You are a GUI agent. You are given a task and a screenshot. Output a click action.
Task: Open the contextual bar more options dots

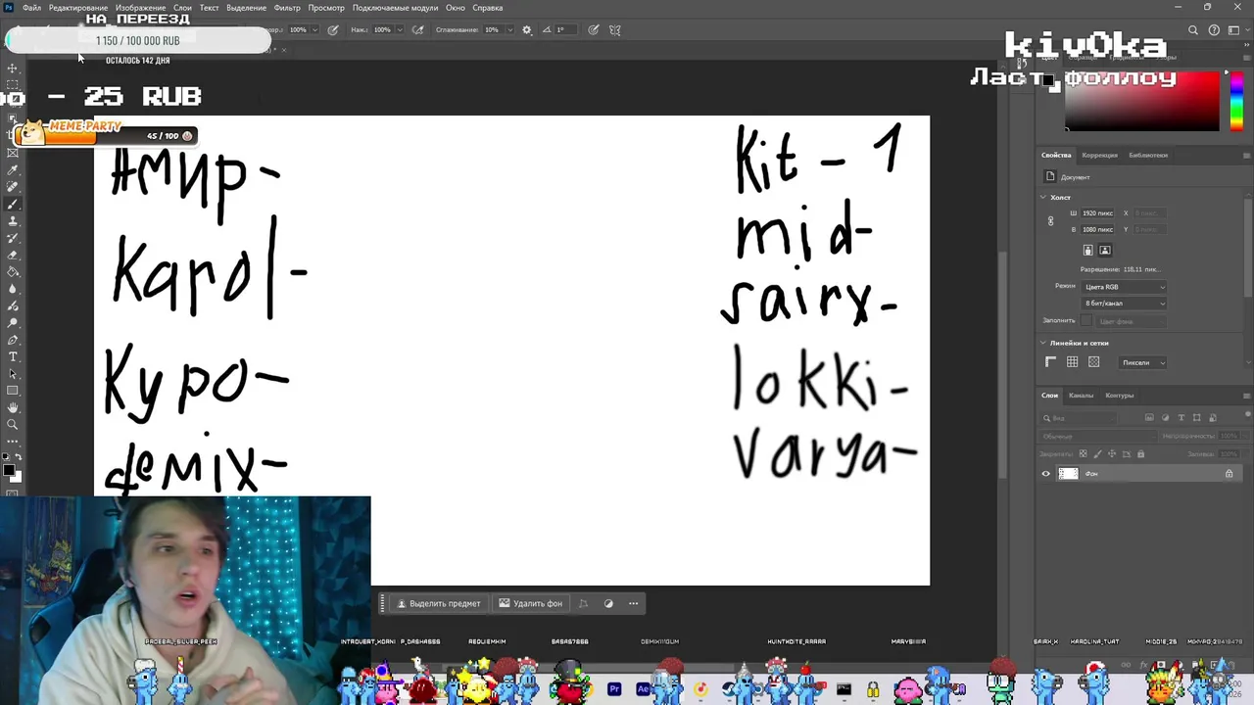click(x=634, y=603)
